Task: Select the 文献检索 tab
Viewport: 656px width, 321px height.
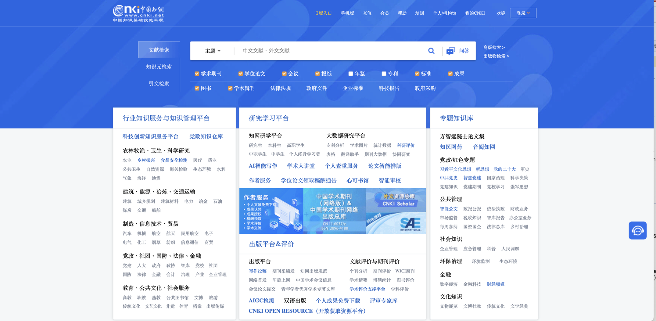Action: (159, 50)
